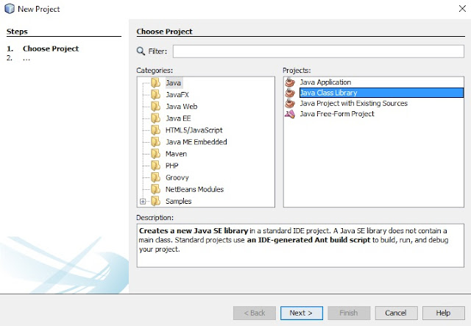
Task: Click the Groovy folder icon
Action: (x=155, y=177)
